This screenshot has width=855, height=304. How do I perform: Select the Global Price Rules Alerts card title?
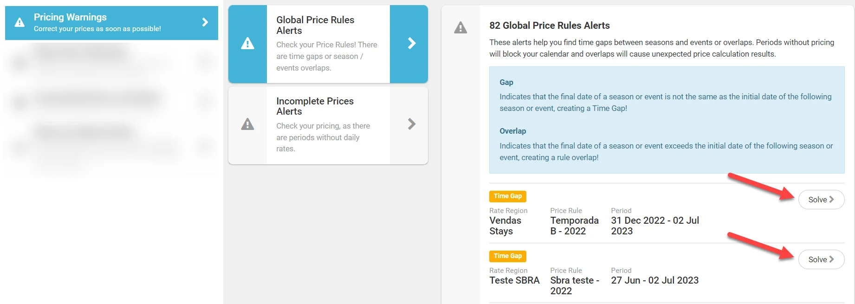[315, 25]
